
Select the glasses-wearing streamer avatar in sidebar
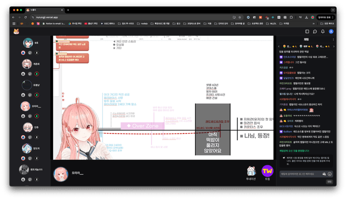28,127
